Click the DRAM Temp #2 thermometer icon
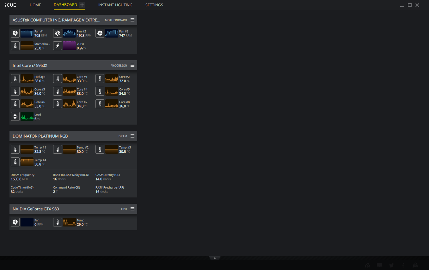This screenshot has height=270, width=429. (58, 149)
